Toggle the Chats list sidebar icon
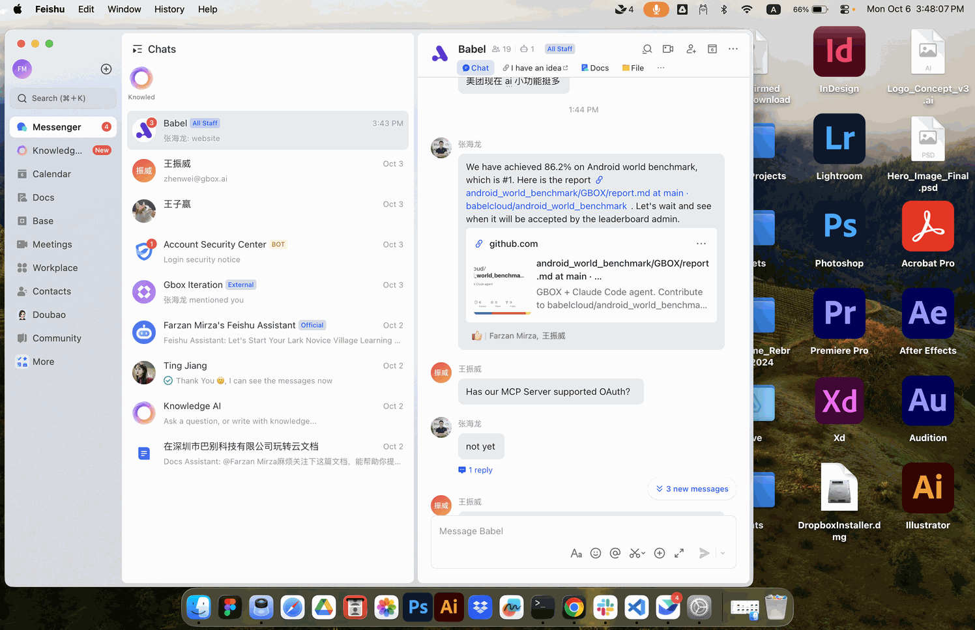The height and width of the screenshot is (630, 975). [137, 50]
